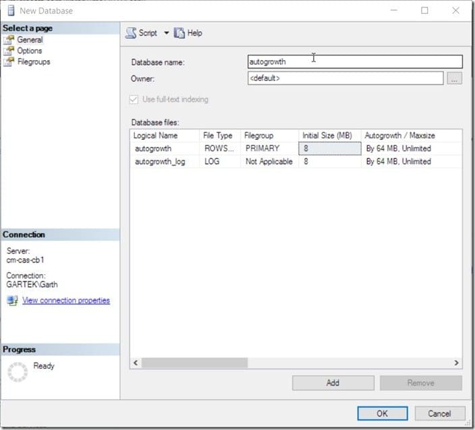Click scroll left arrow of file grid
Screen dimensions: 475x430
(x=136, y=362)
